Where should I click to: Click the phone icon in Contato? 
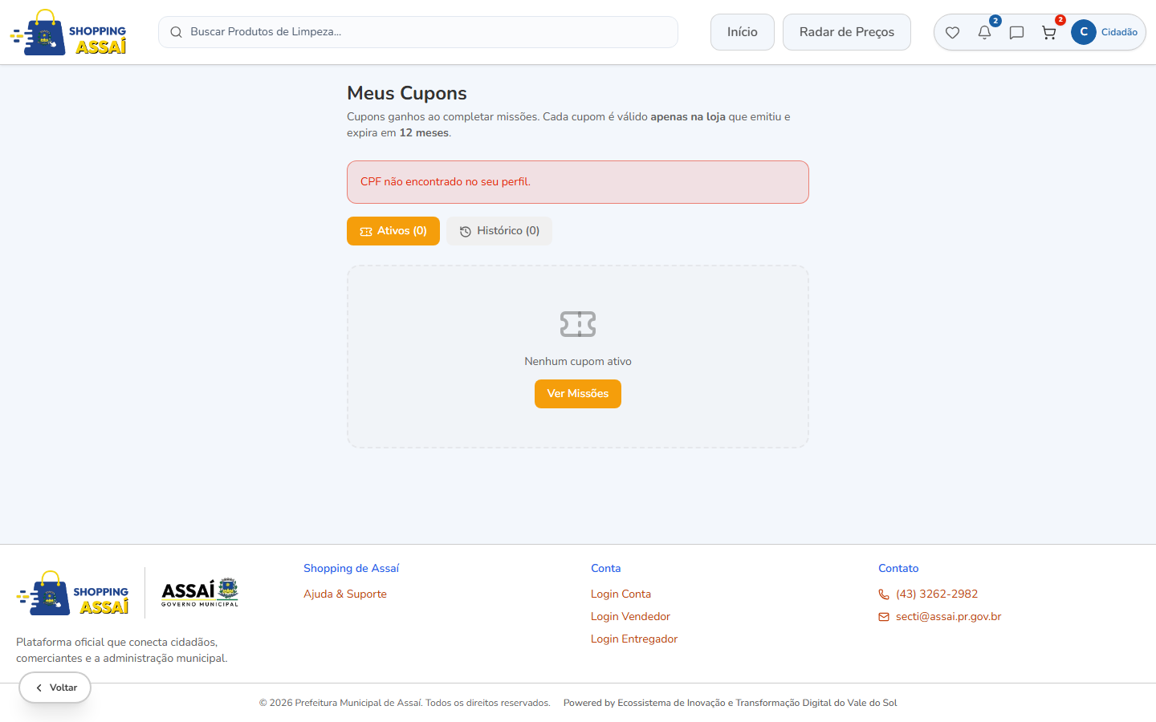tap(884, 594)
